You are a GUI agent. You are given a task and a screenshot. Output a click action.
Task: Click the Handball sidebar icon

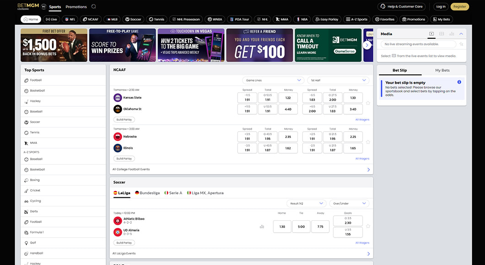point(26,253)
